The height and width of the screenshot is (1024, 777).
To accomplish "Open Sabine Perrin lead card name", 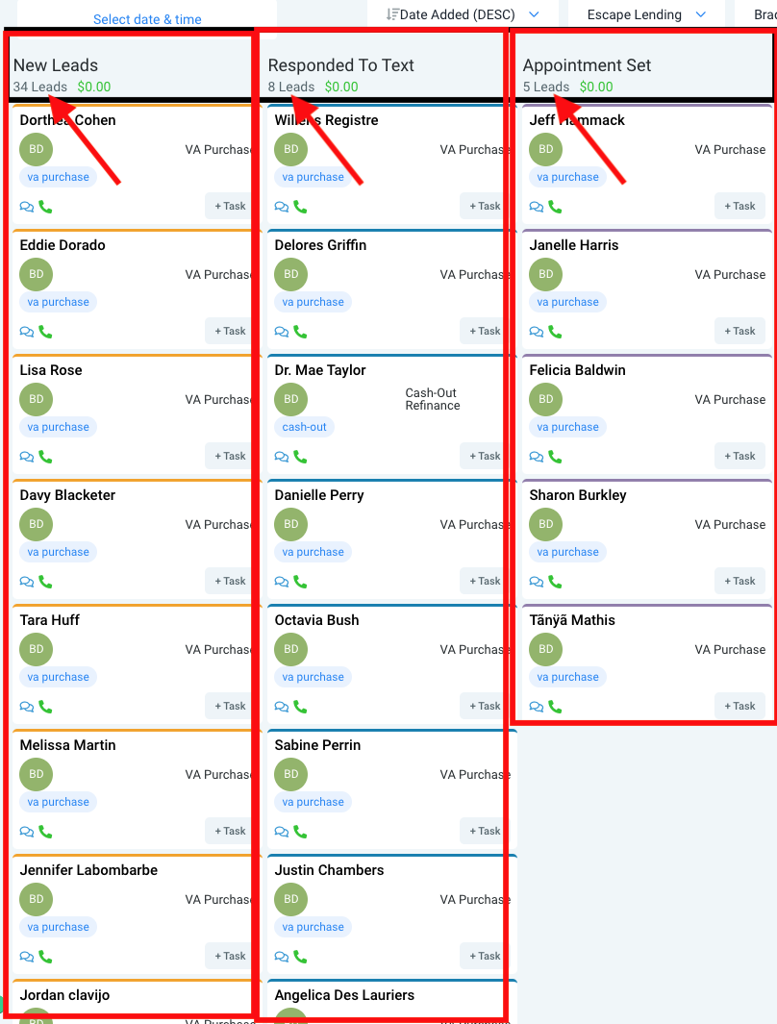I will tap(317, 745).
